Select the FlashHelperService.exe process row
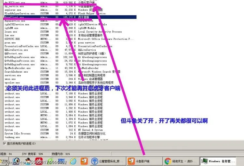 pyautogui.click(x=70, y=14)
